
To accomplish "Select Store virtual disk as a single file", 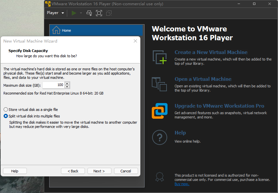I will (31, 110).
